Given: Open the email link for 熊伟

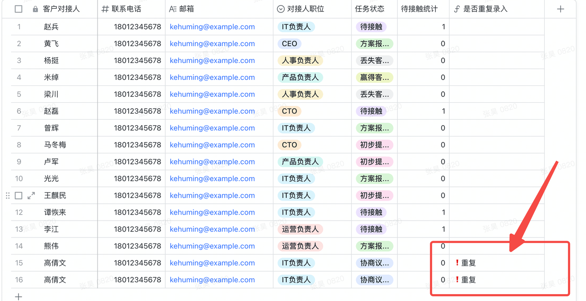Looking at the screenshot, I should click(x=212, y=246).
